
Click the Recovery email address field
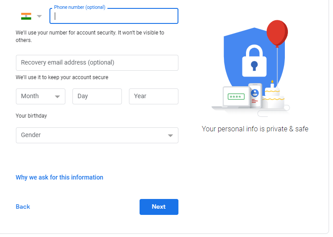[97, 63]
